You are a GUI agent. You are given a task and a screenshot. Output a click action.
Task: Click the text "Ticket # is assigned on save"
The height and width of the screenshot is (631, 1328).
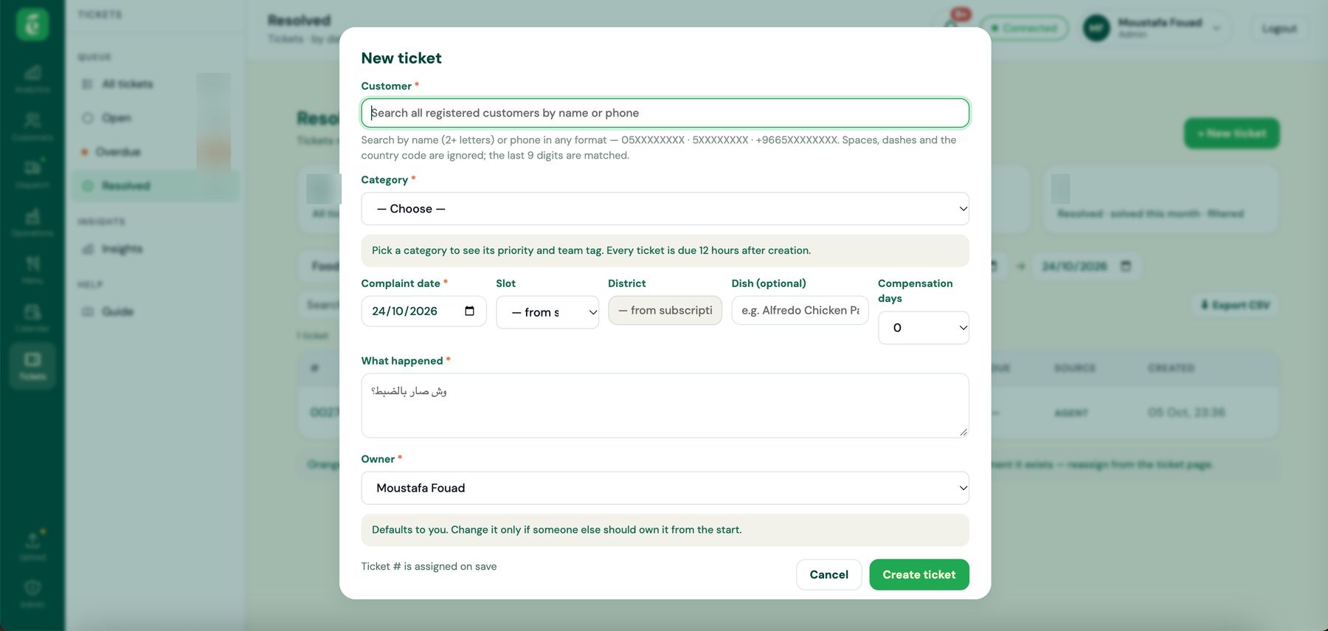[429, 566]
